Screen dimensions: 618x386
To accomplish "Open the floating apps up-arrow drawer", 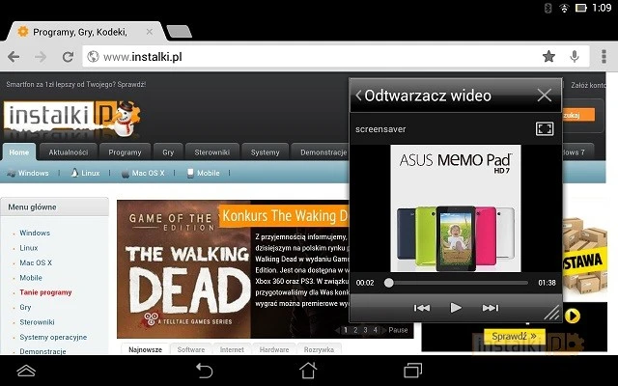I will pyautogui.click(x=26, y=371).
